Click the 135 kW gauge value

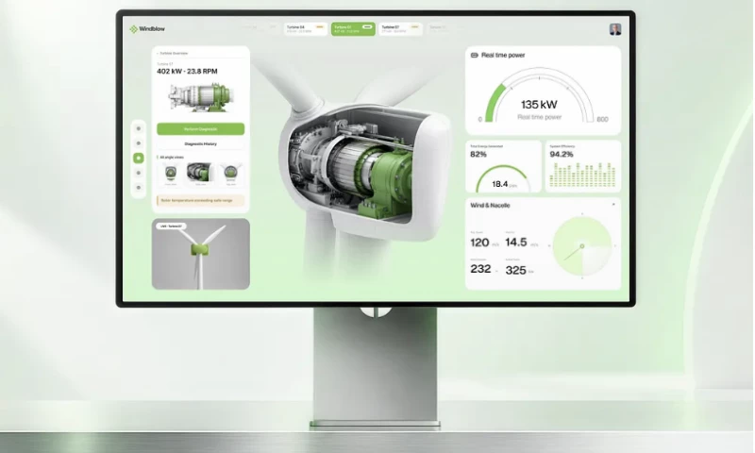[539, 105]
